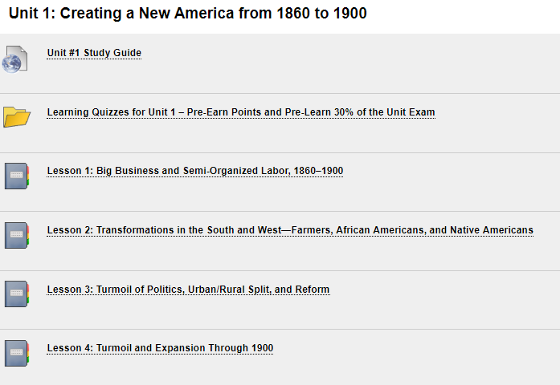Click the icon beside Turmoil of Politics lesson
Viewport: 560px width, 385px height.
click(17, 294)
